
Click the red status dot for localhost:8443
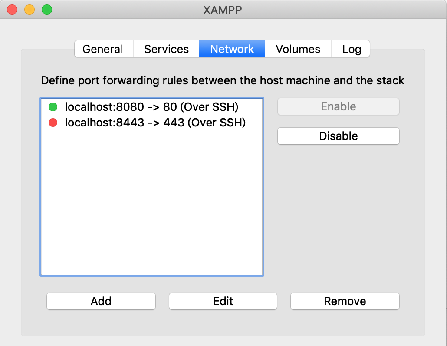[x=53, y=123]
